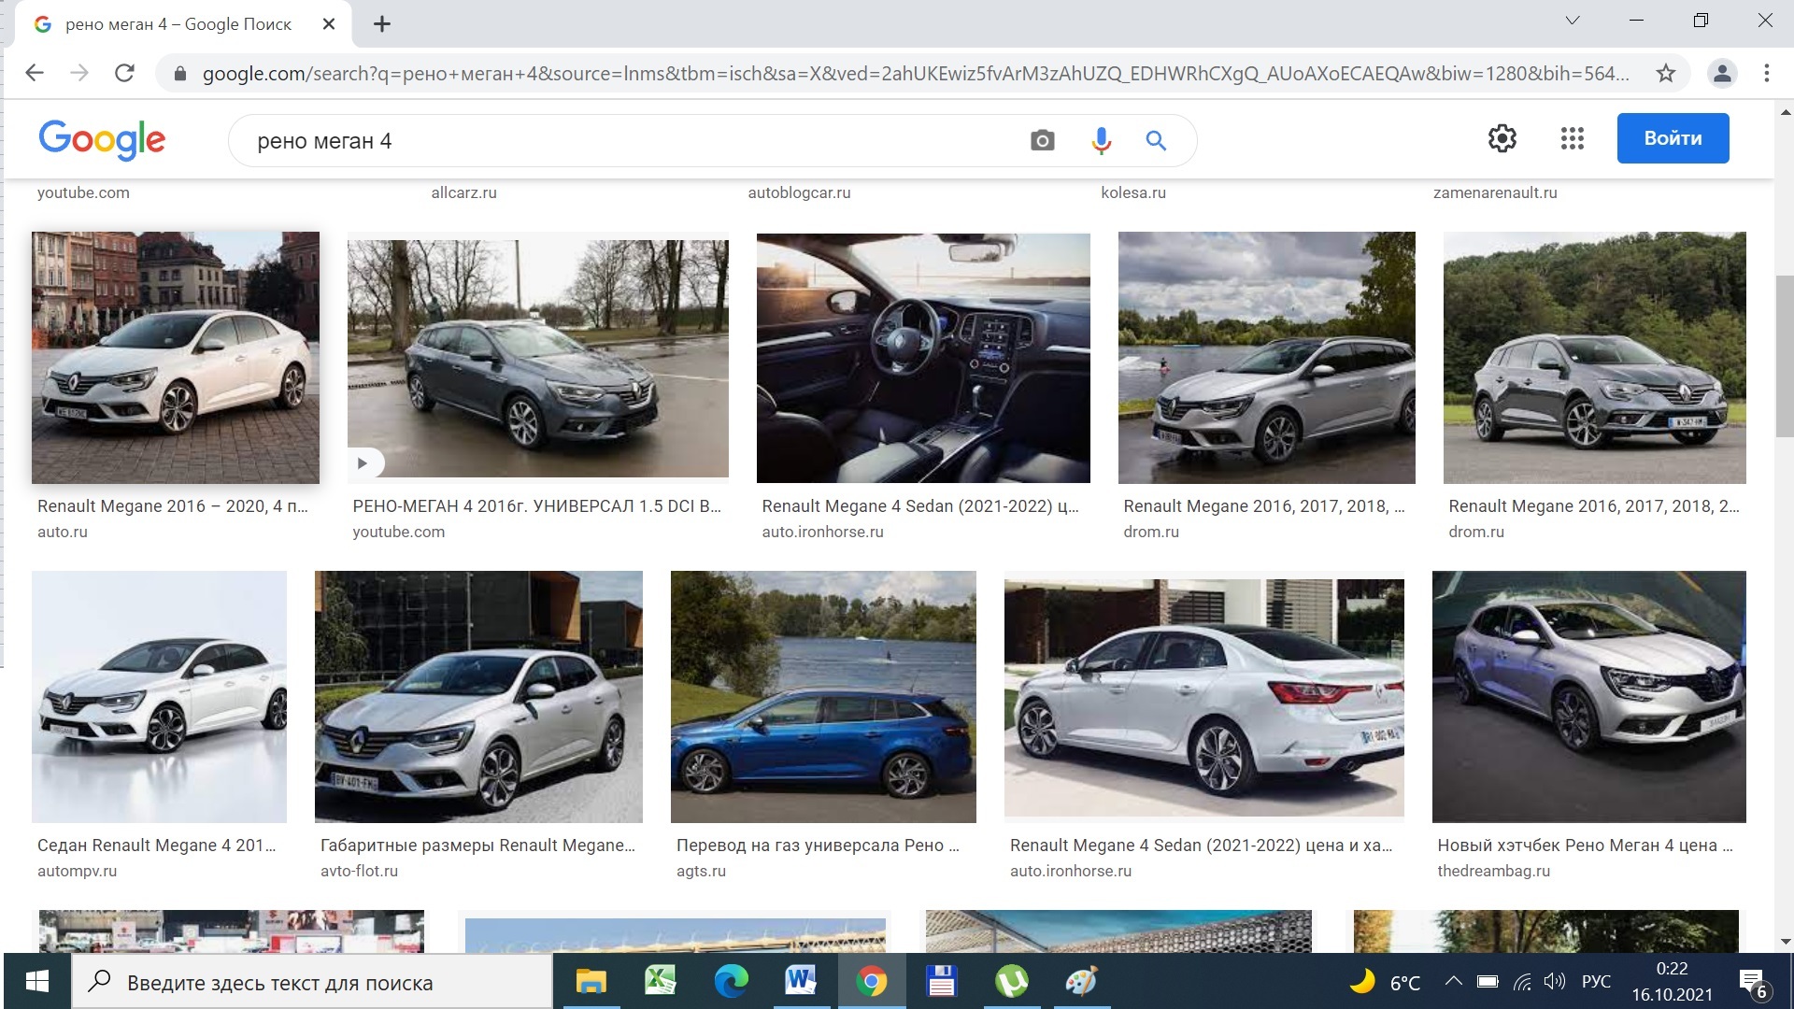
Task: Reload the current page
Action: [x=124, y=73]
